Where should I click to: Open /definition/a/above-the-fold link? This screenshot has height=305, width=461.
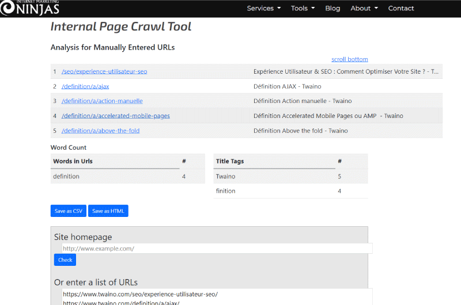point(100,131)
